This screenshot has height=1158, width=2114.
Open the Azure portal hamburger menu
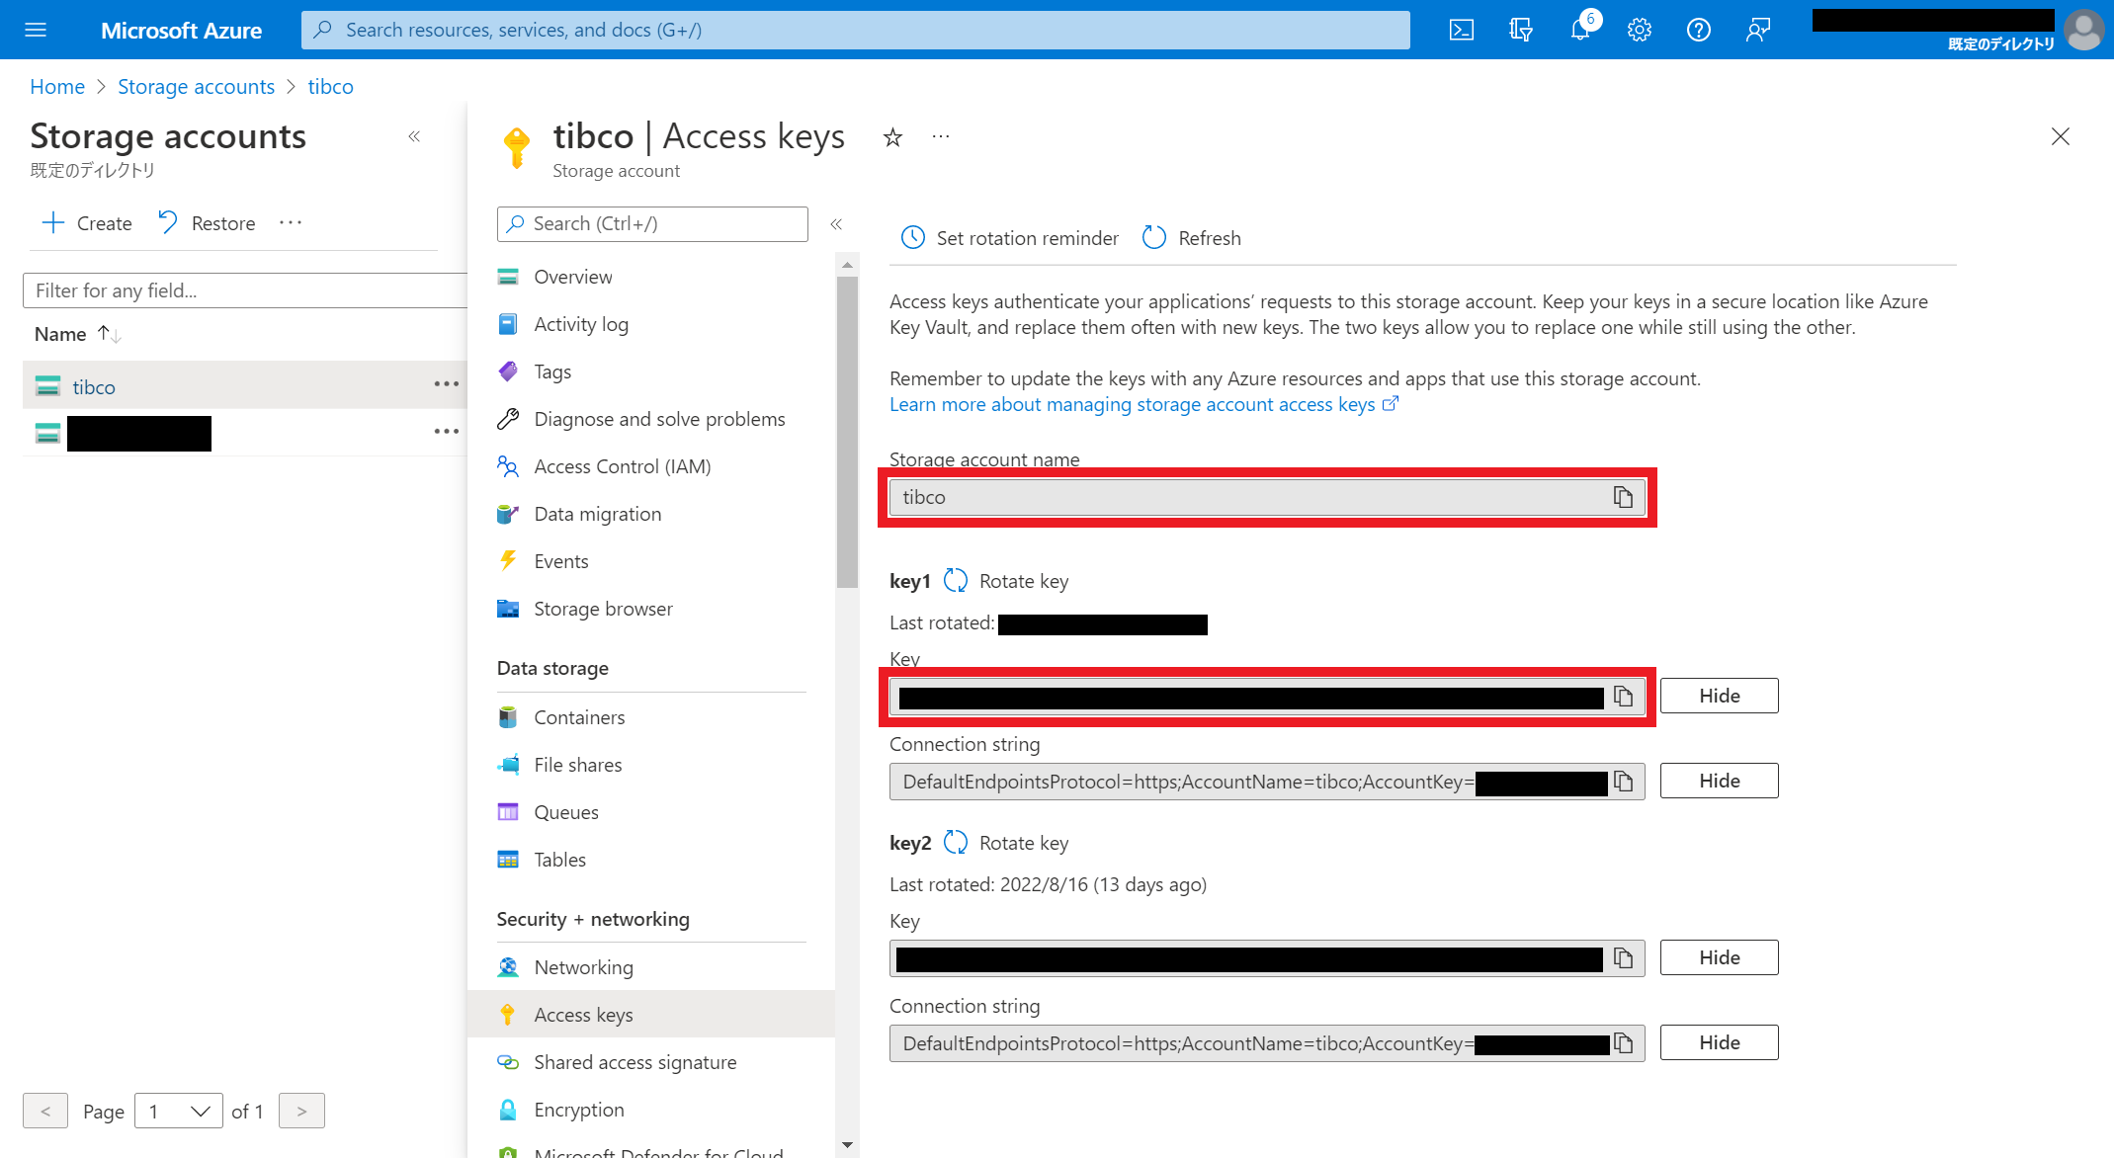point(36,30)
